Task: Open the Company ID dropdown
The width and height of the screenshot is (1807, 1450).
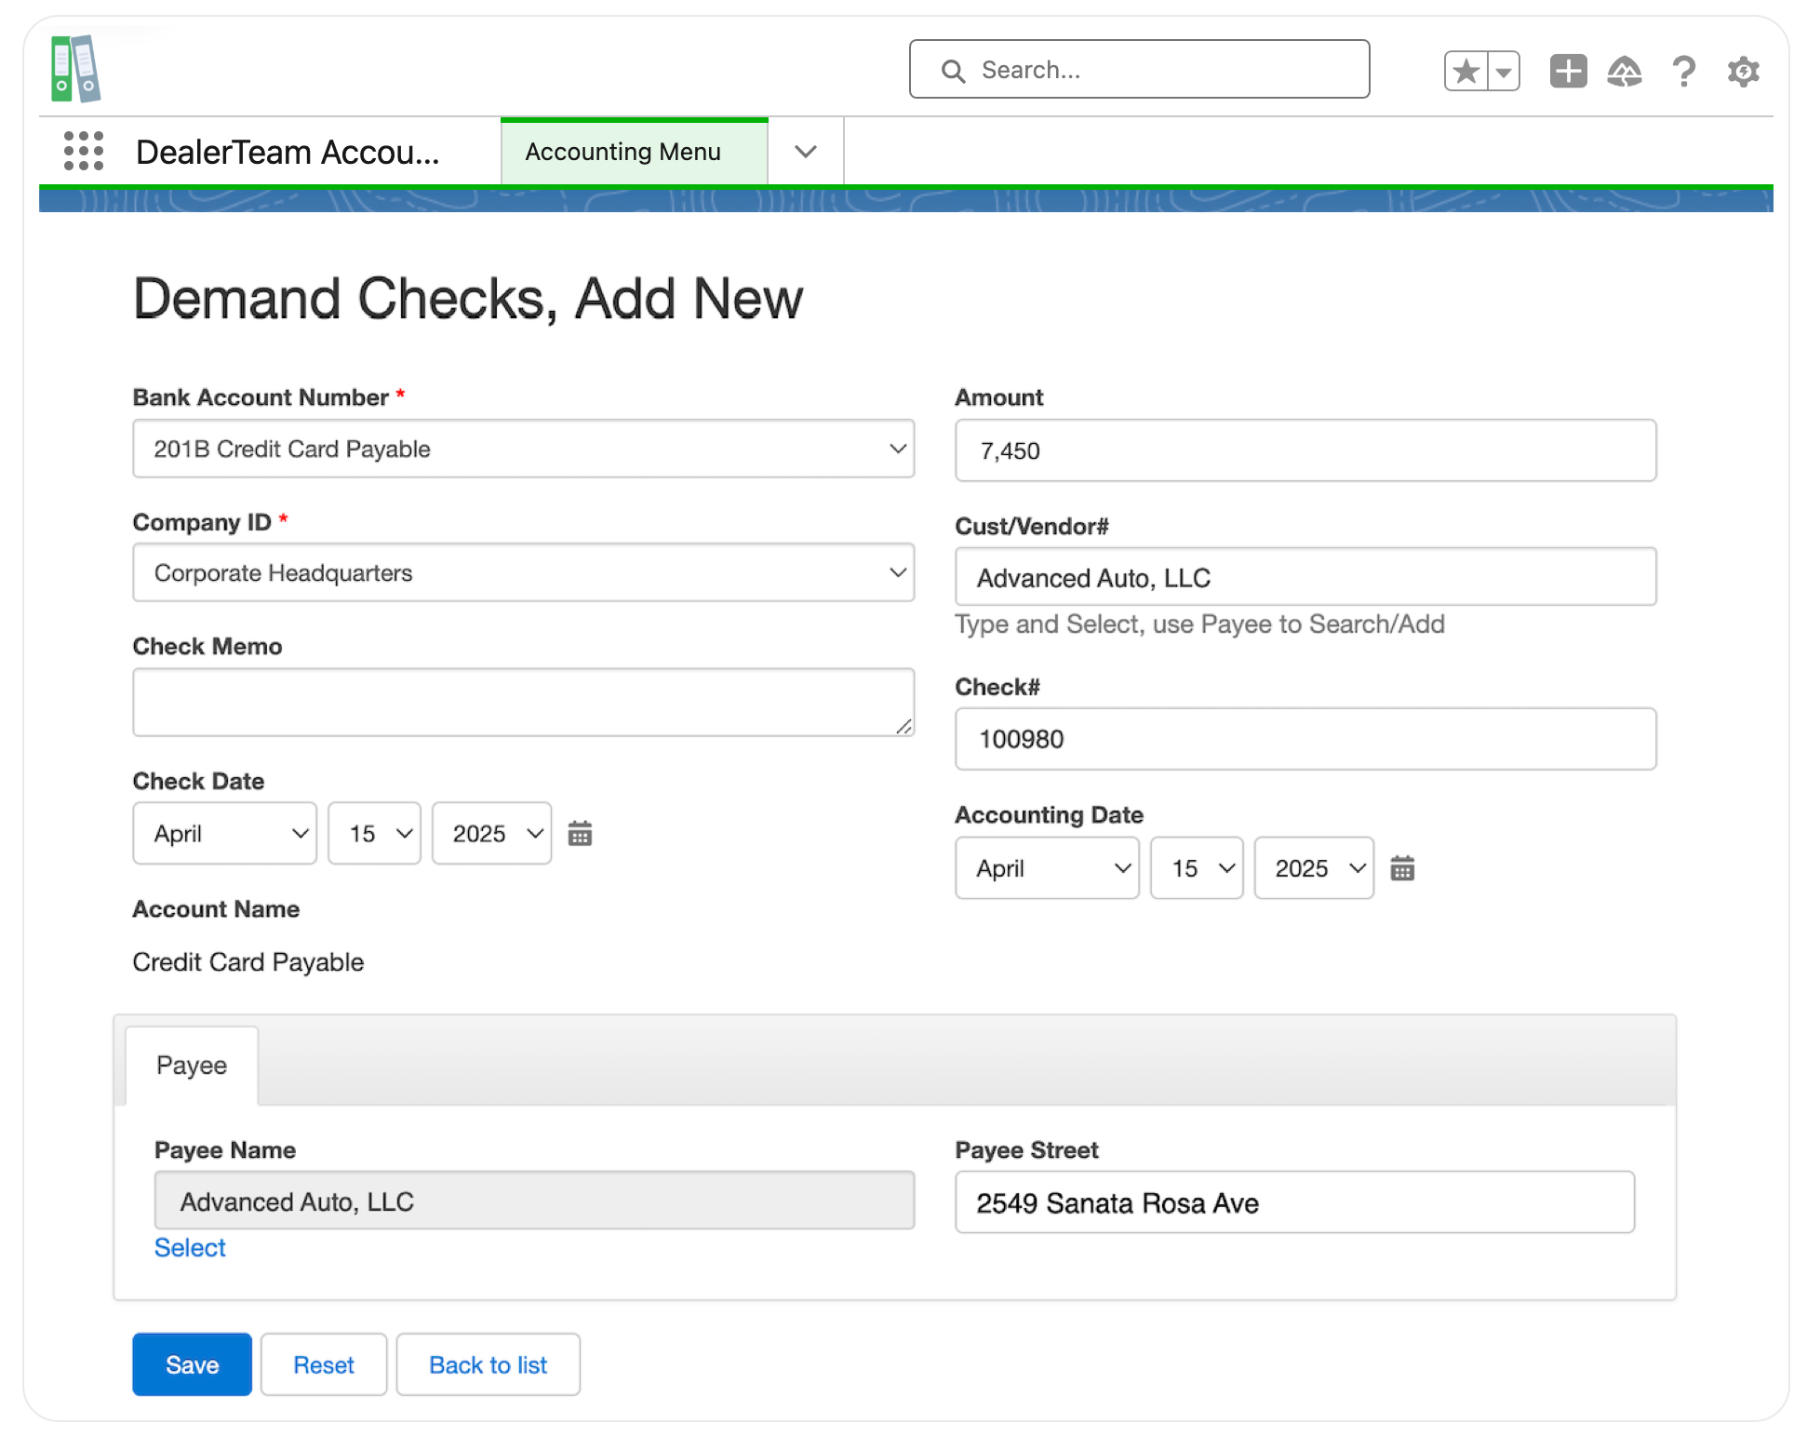Action: [x=523, y=572]
